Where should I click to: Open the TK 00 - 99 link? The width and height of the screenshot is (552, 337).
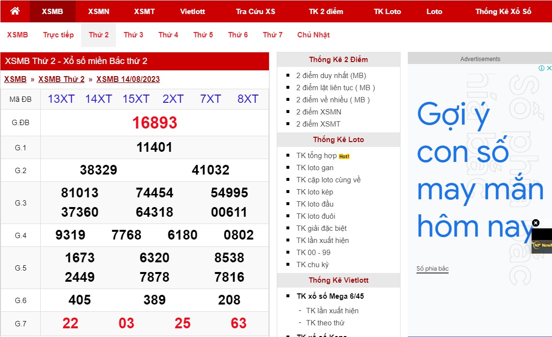pos(313,253)
